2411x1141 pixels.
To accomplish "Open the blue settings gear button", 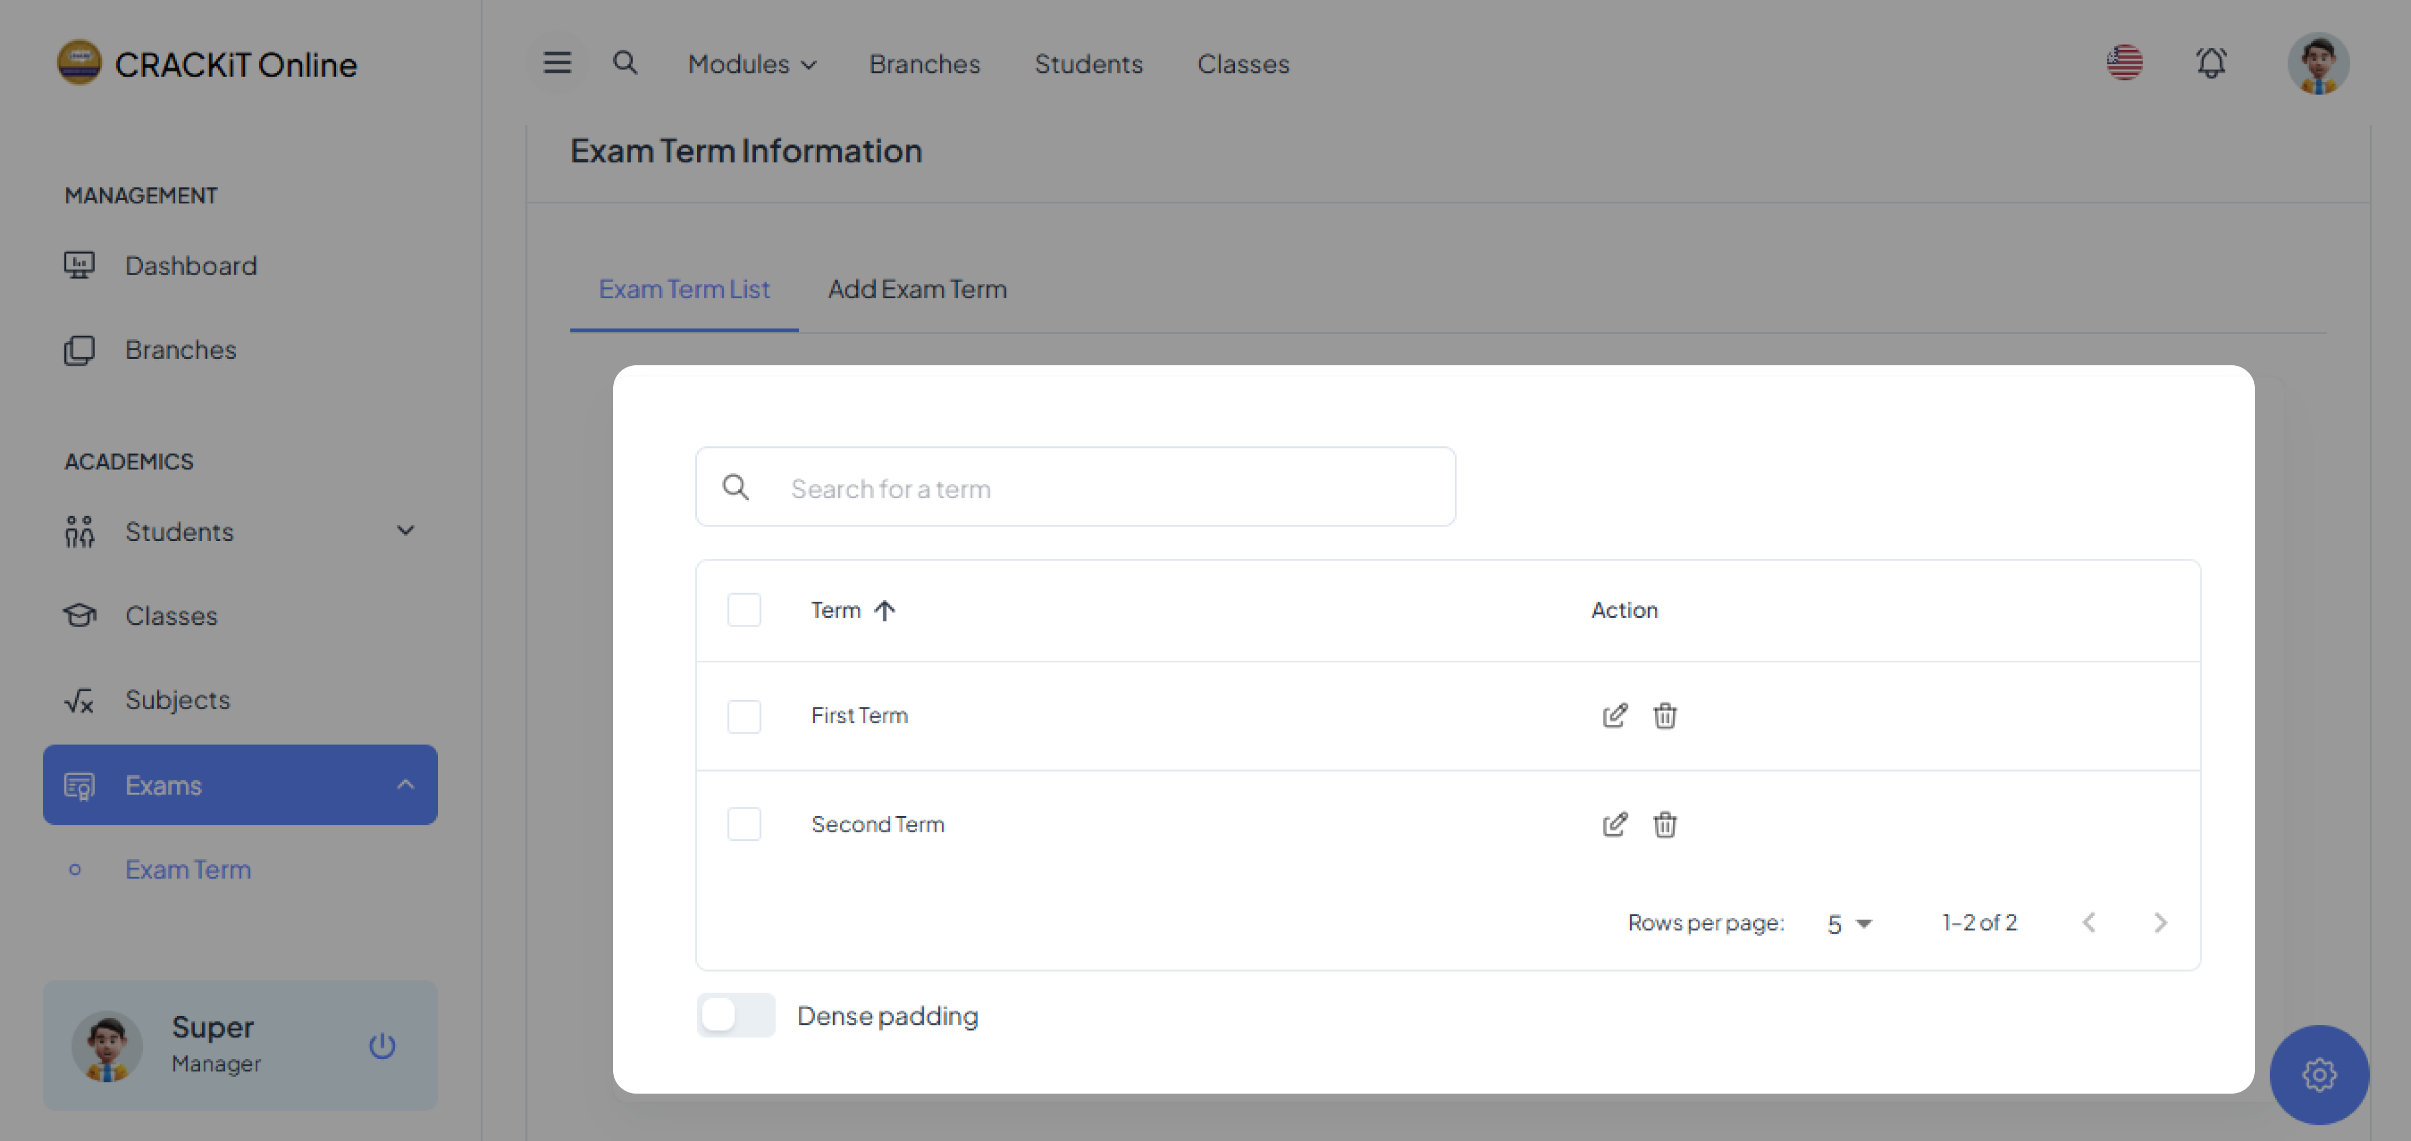I will (x=2318, y=1074).
